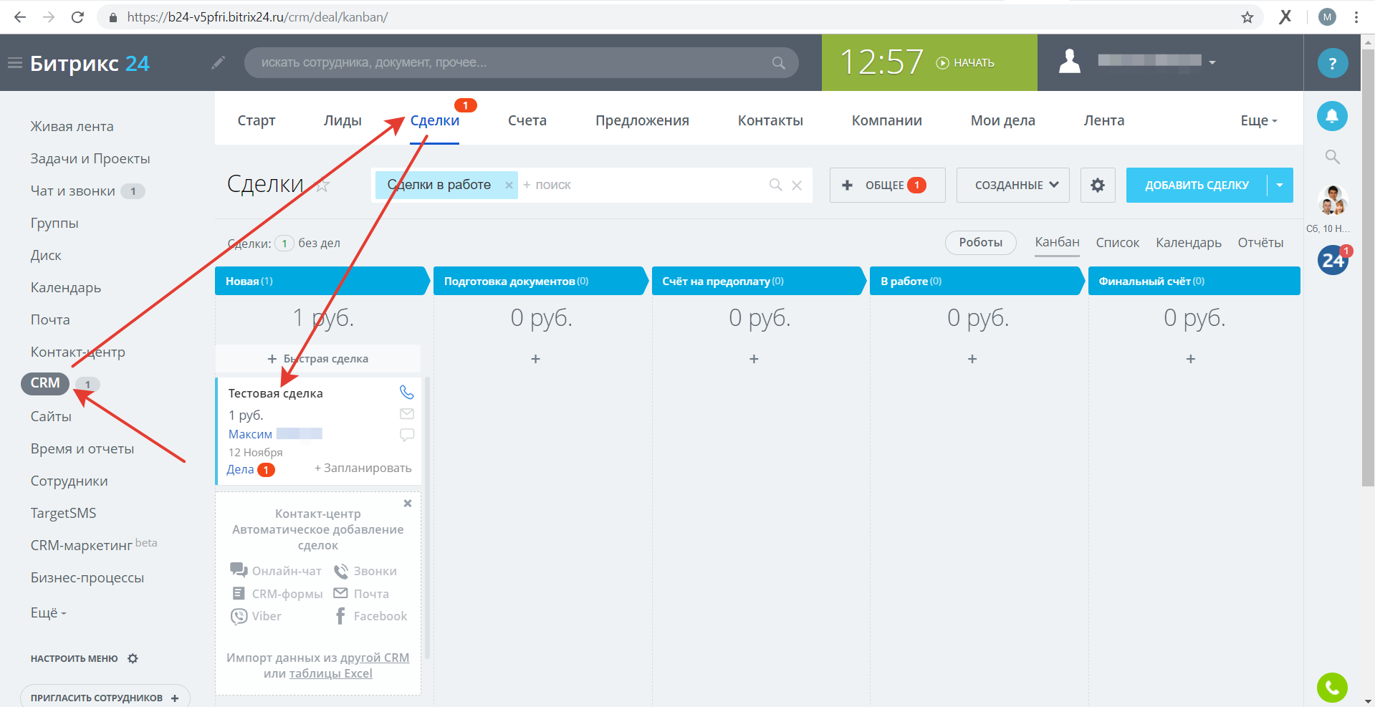The image size is (1375, 707).
Task: Go back in browser history
Action: coord(20,17)
